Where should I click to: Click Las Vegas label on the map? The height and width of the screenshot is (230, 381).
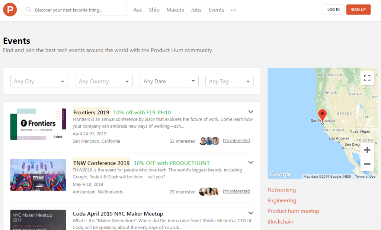[361, 131]
